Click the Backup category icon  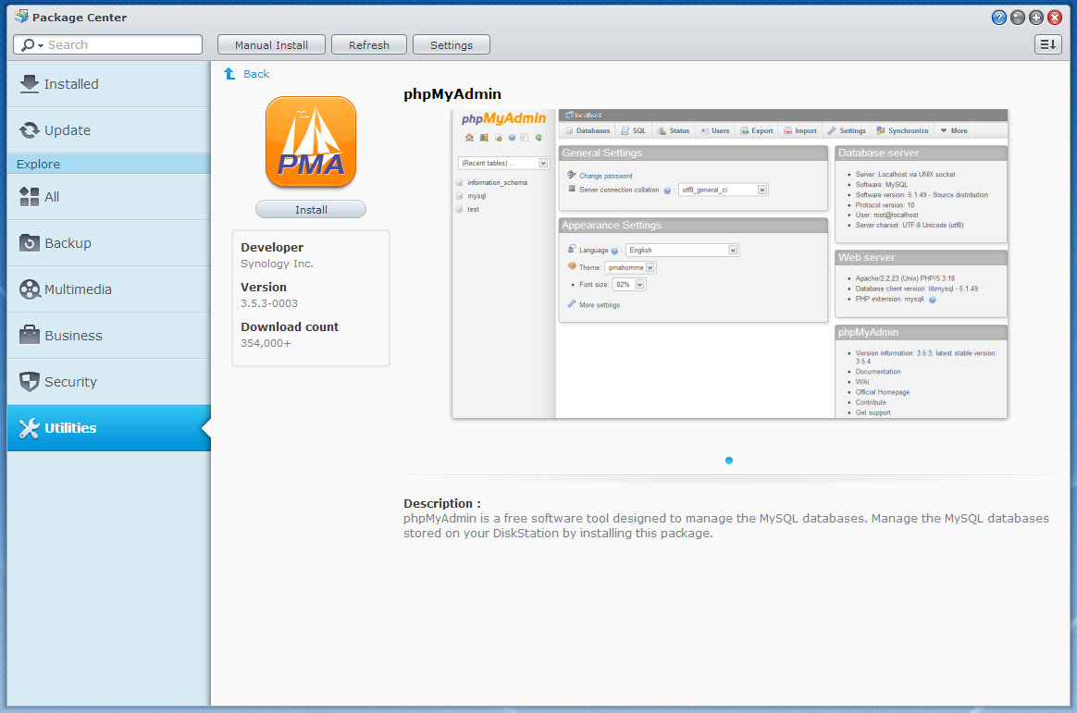coord(29,243)
